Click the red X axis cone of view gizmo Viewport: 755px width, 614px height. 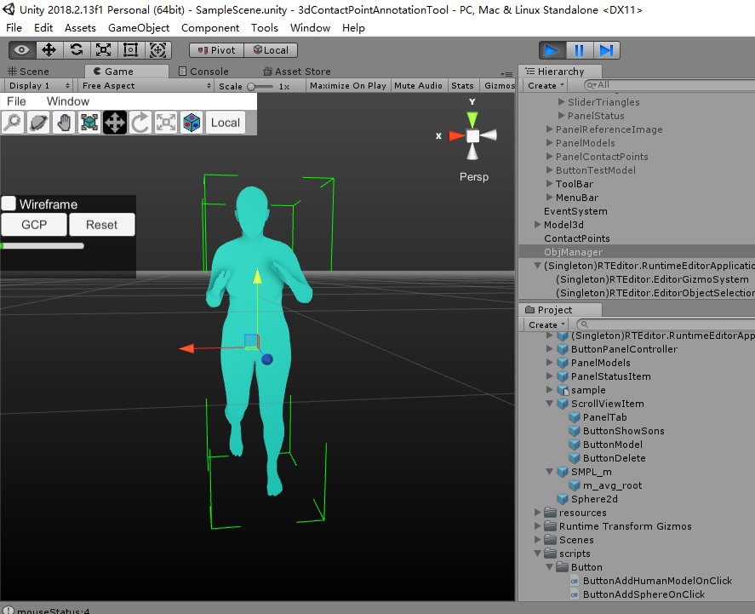(x=456, y=136)
